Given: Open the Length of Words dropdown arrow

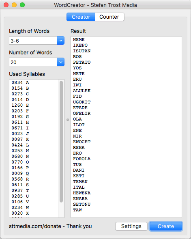Looking at the screenshot, I should coord(61,41).
